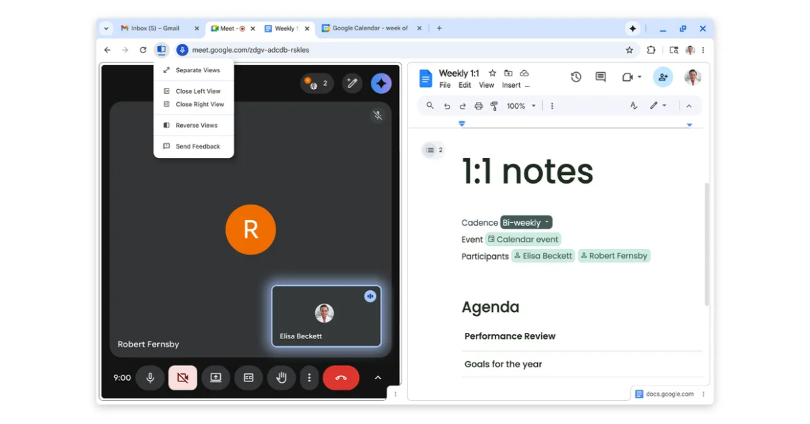810x424 pixels.
Task: Enable the camera in the call
Action: [183, 377]
